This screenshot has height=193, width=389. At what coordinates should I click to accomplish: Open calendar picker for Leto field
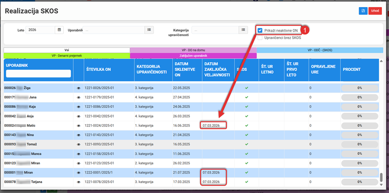tap(59, 30)
